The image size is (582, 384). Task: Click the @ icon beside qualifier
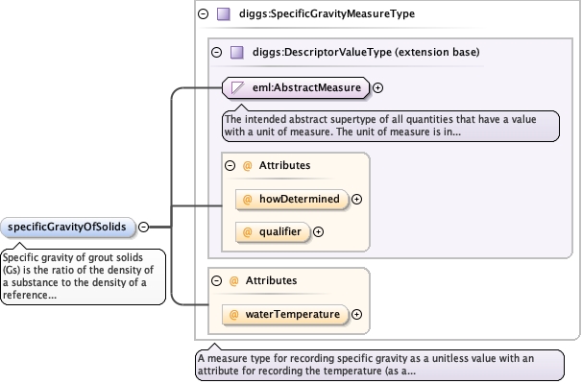point(247,231)
